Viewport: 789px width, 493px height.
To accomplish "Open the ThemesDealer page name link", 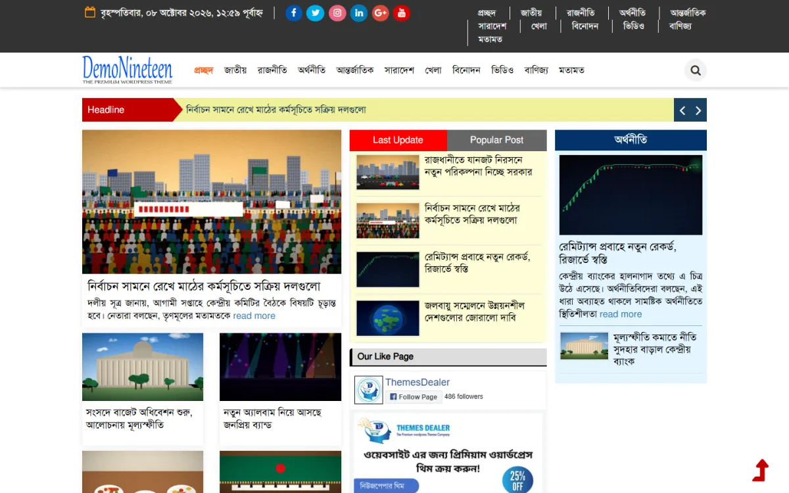I will tap(418, 382).
